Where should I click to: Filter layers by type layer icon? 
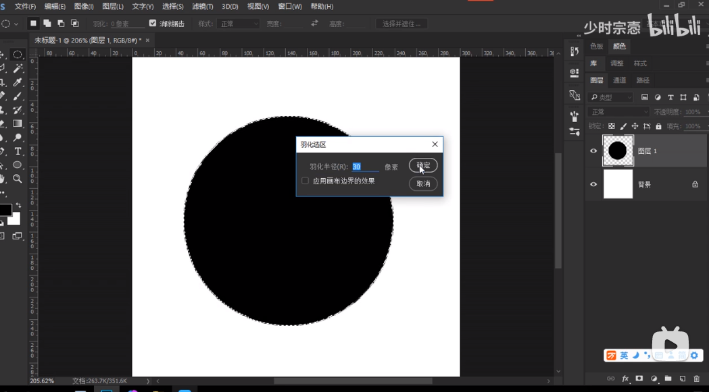coord(670,97)
